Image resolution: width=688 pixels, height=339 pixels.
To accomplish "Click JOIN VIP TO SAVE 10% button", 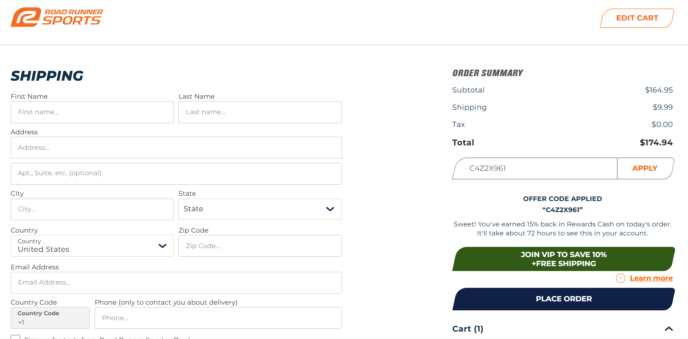I will 564,259.
